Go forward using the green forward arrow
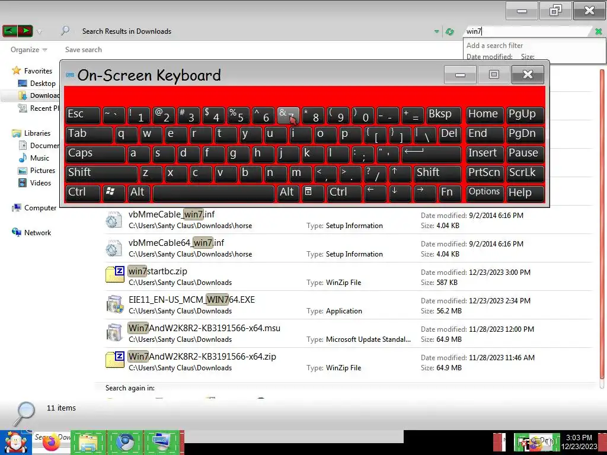The image size is (607, 455). pyautogui.click(x=25, y=31)
